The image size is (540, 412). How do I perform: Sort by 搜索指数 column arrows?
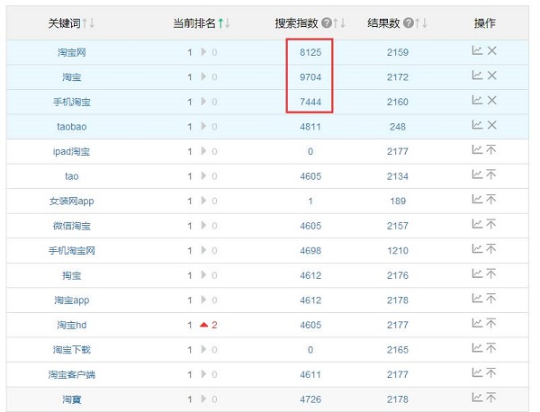tap(339, 23)
